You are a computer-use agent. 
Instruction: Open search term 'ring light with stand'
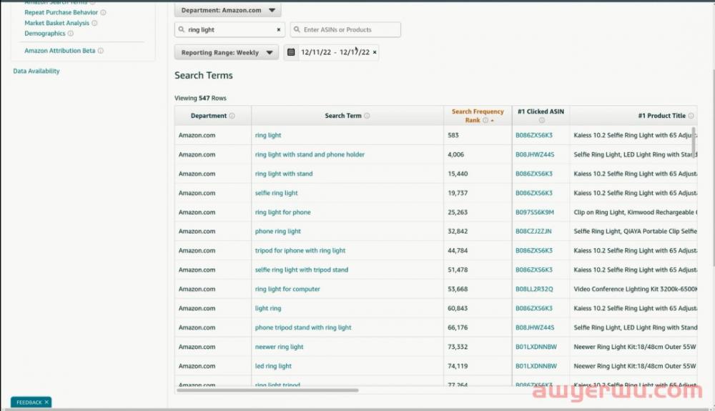284,174
